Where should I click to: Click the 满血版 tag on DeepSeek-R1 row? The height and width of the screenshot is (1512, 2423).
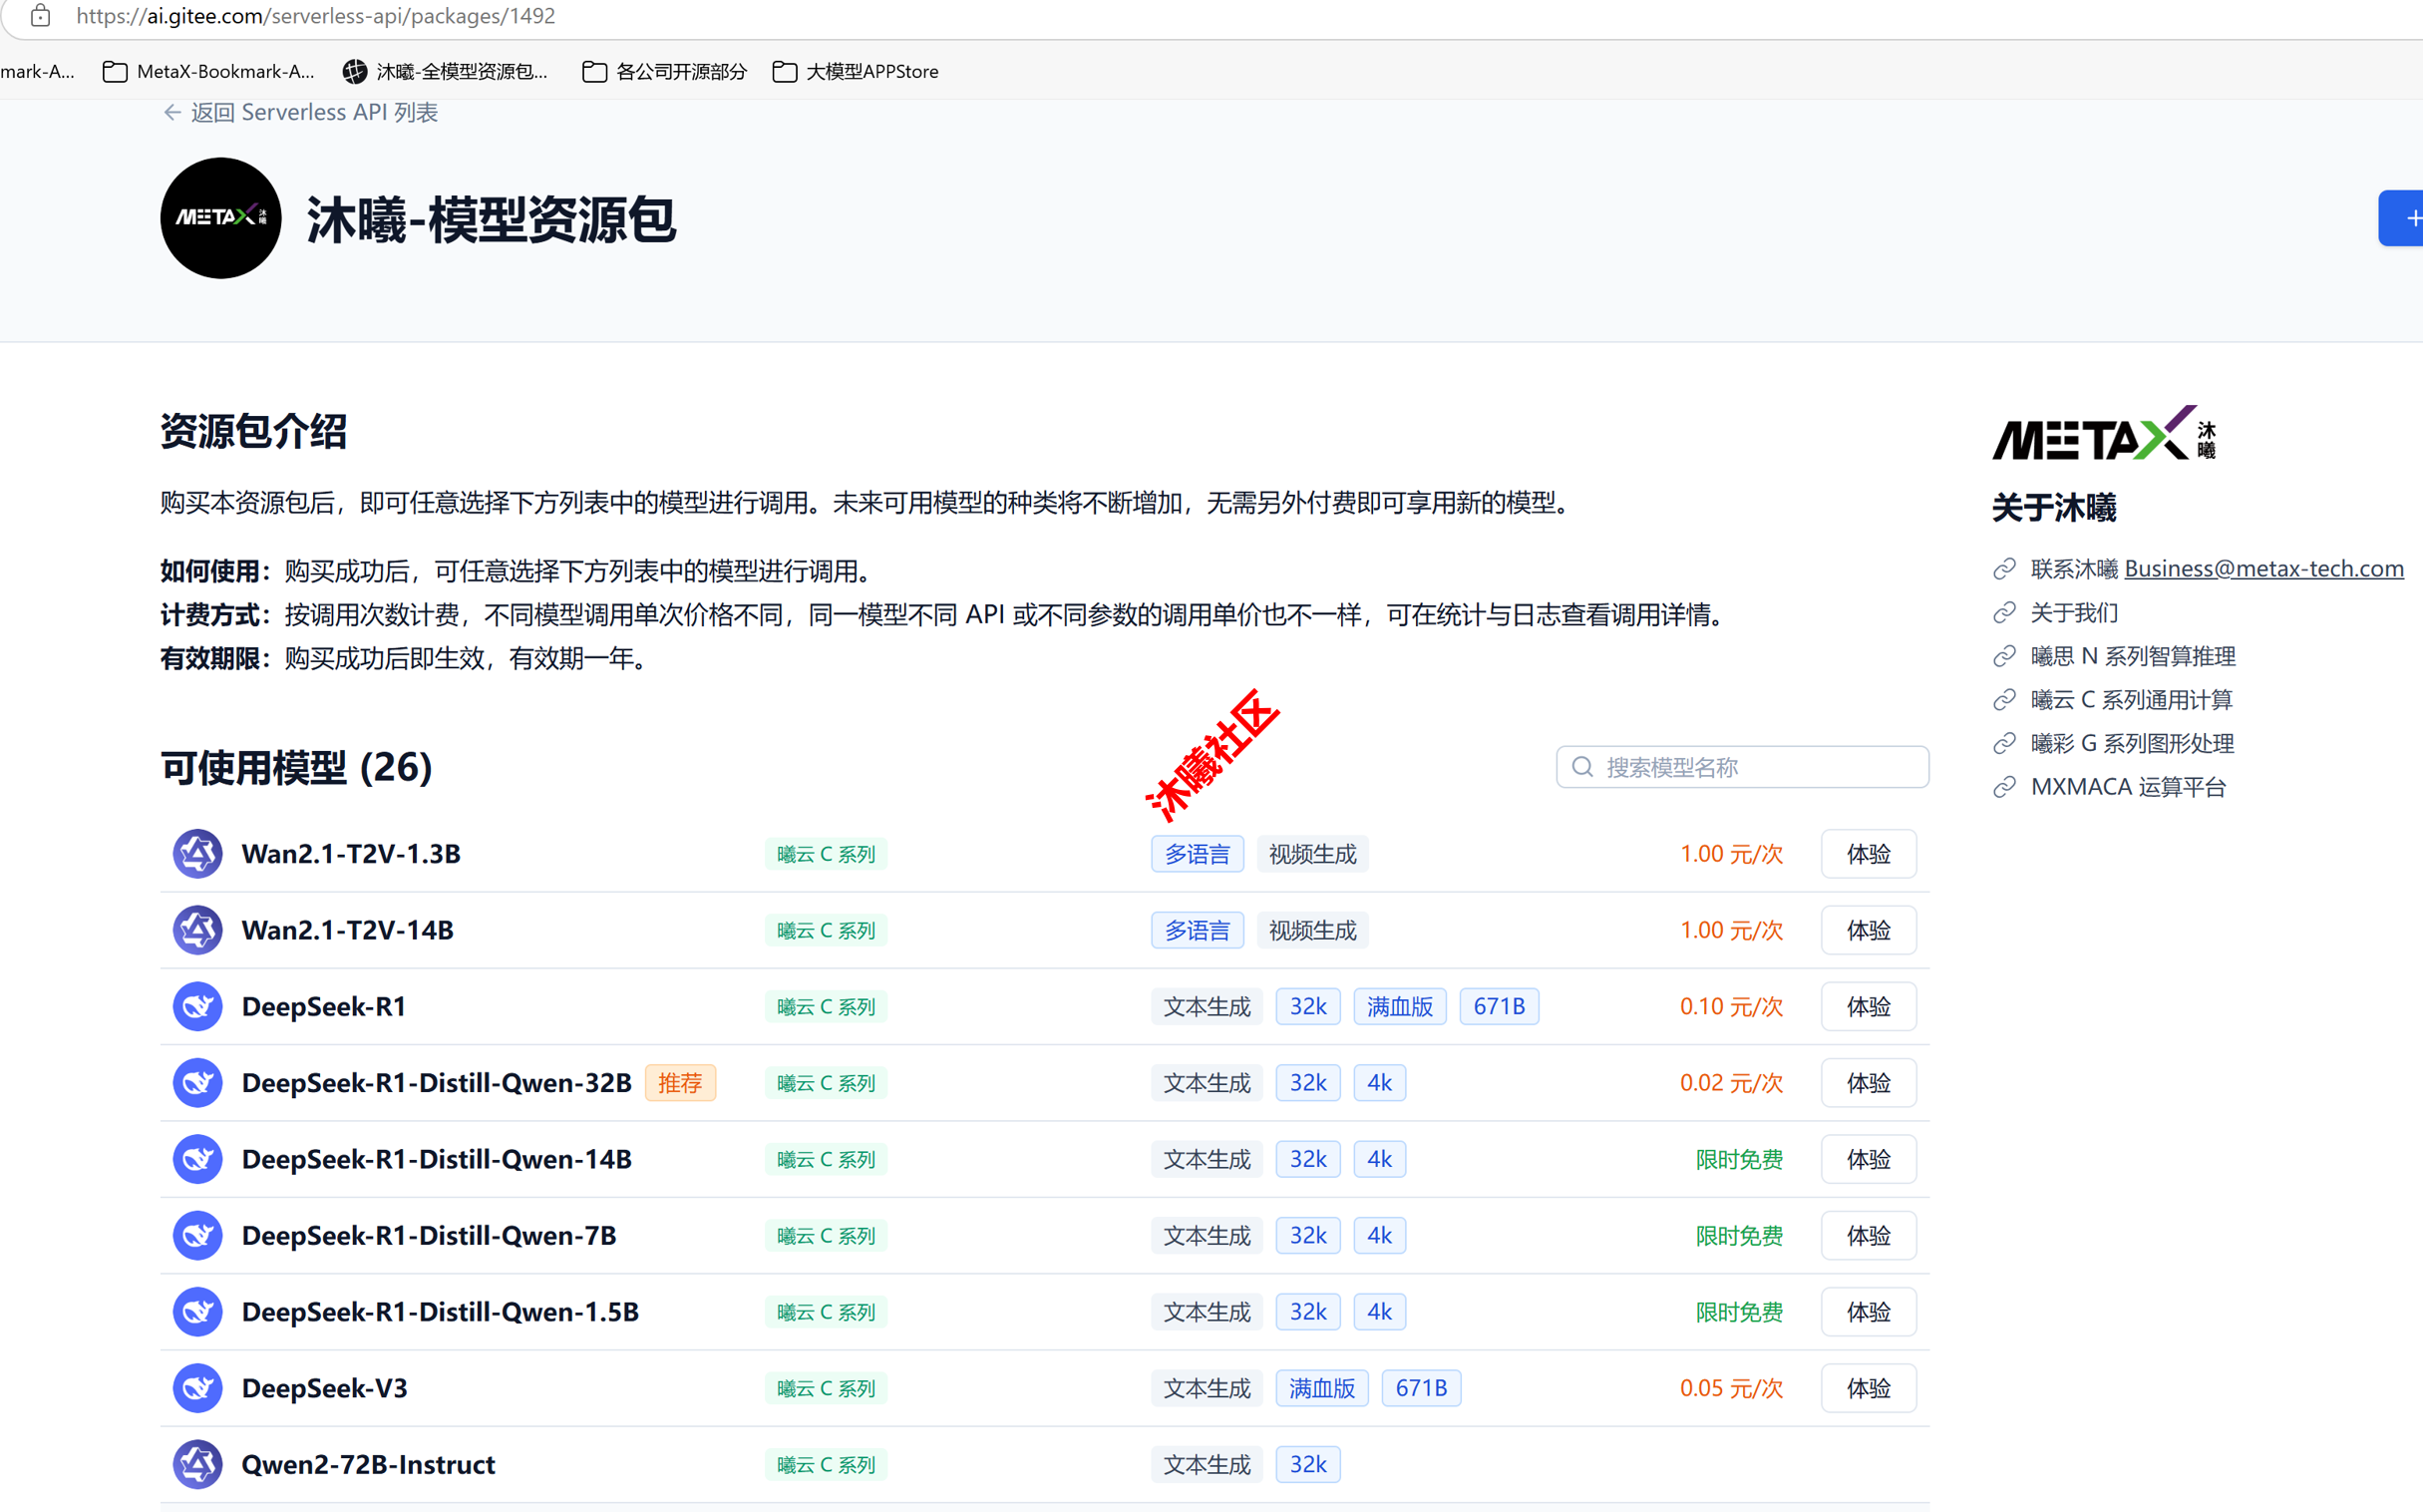tap(1399, 1006)
